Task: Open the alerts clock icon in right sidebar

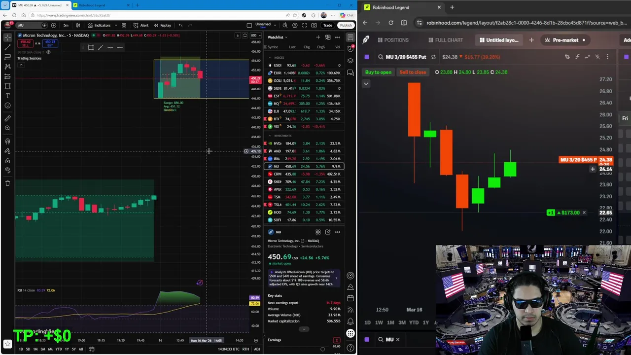Action: click(351, 48)
